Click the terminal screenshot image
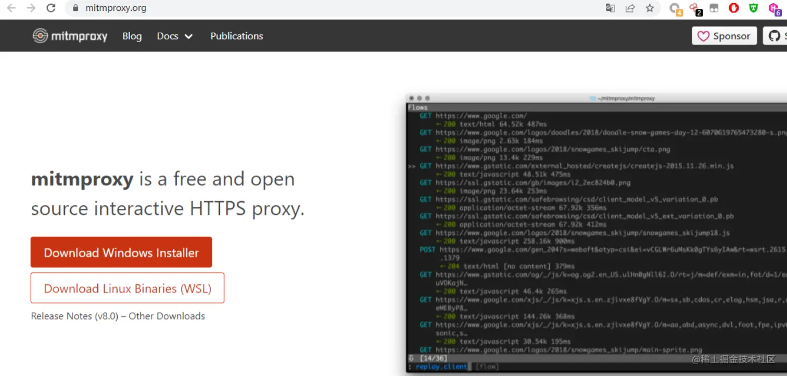Screen dimensions: 787x376 pos(596,234)
